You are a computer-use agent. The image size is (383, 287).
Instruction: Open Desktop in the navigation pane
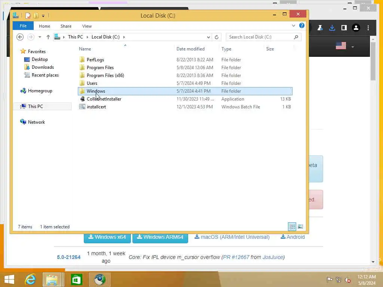(40, 59)
